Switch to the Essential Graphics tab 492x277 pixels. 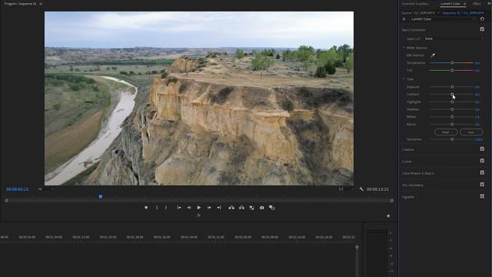(415, 4)
